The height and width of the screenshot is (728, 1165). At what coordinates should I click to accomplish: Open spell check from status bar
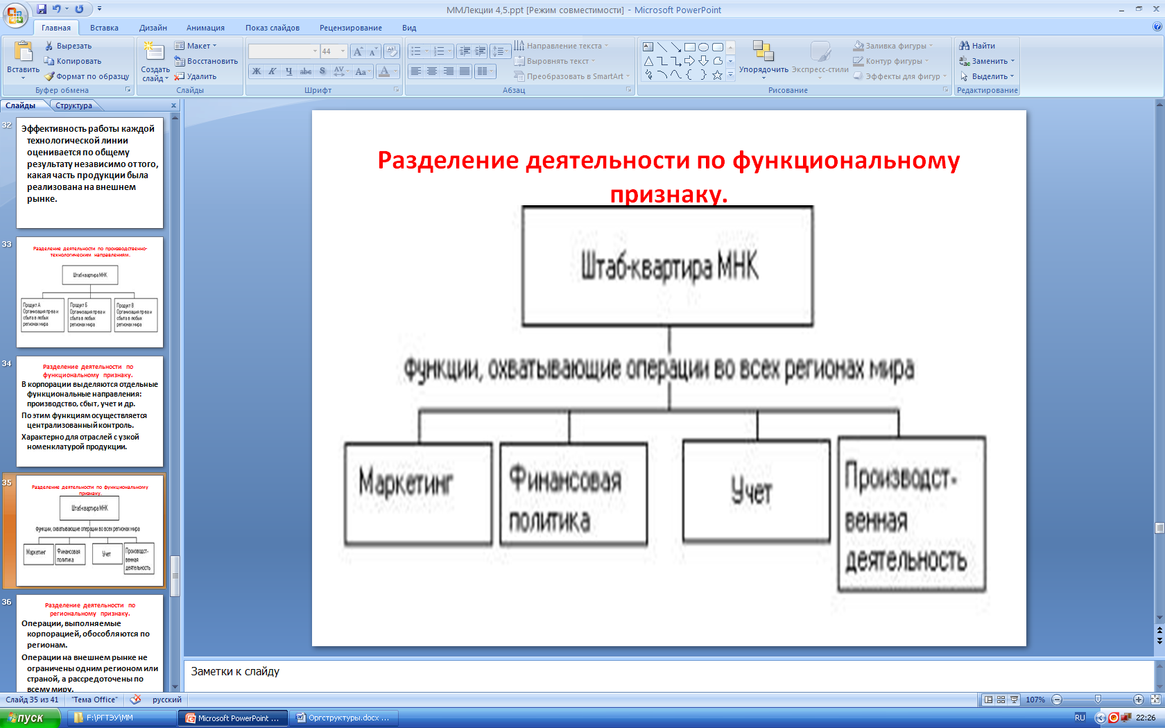click(x=136, y=700)
